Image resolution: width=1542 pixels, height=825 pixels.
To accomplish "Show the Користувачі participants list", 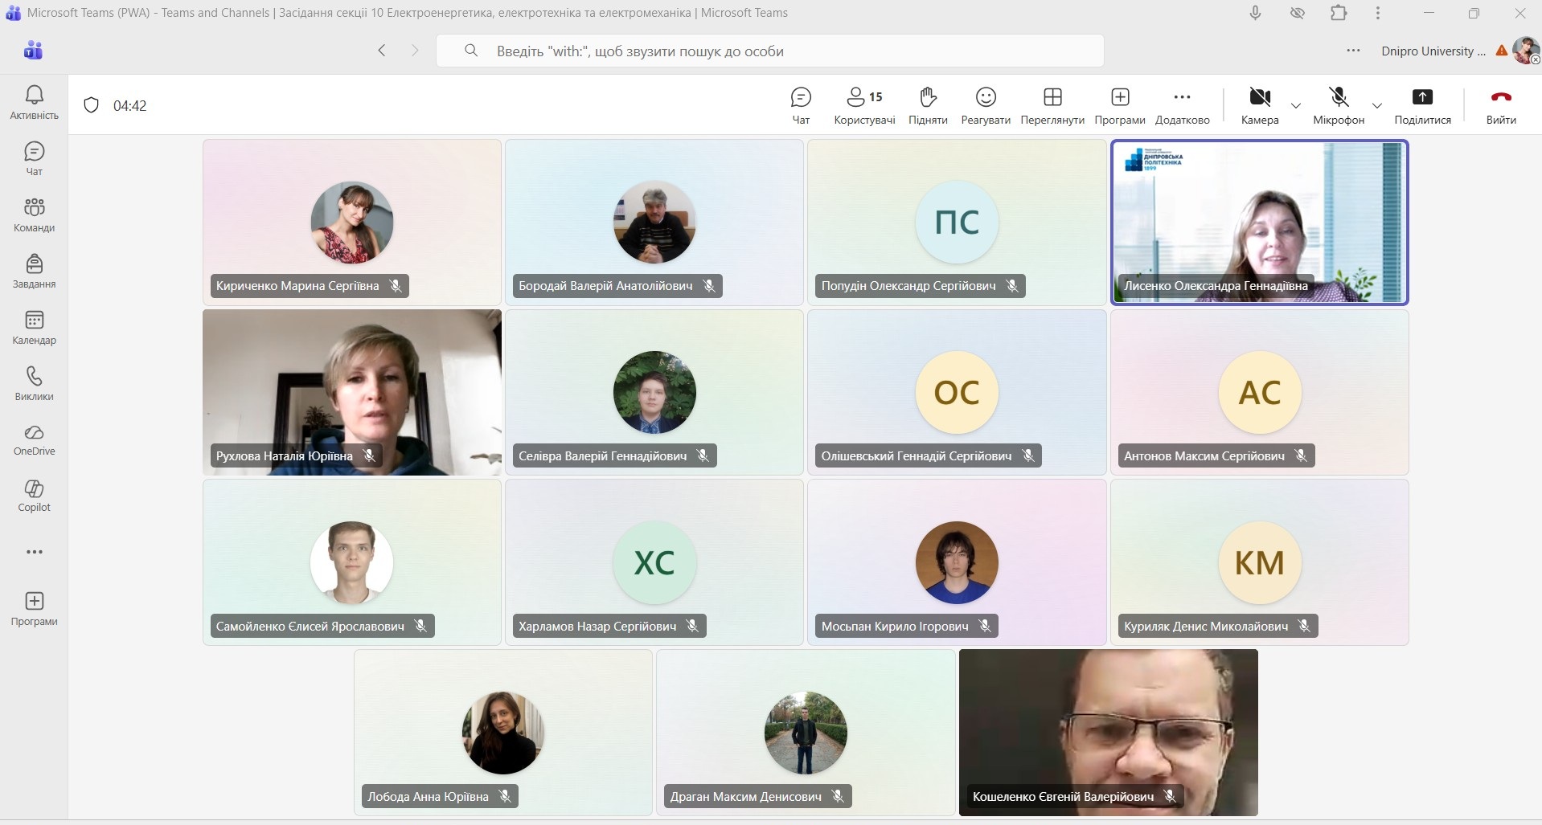I will pyautogui.click(x=864, y=105).
